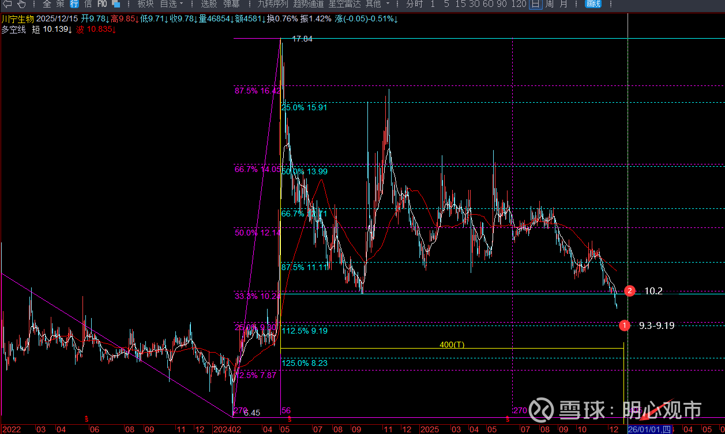This screenshot has height=434, width=725.
Task: Click the peak price label 17.84
Action: tap(302, 39)
